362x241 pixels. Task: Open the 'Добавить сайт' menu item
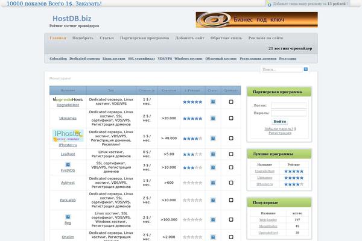click(x=190, y=38)
